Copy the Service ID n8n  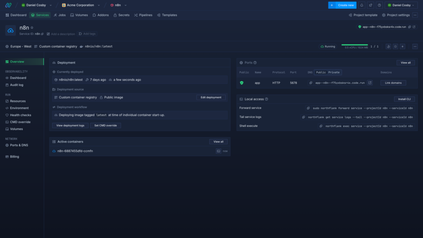(42, 34)
